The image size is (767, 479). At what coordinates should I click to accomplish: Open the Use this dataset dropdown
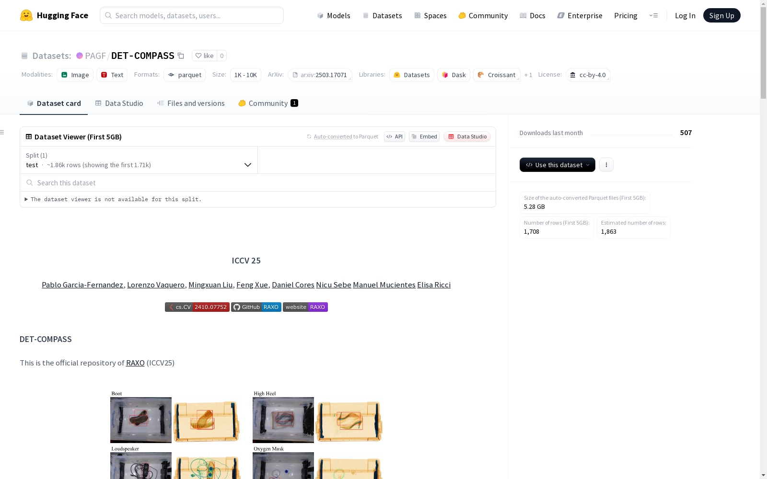pos(558,165)
